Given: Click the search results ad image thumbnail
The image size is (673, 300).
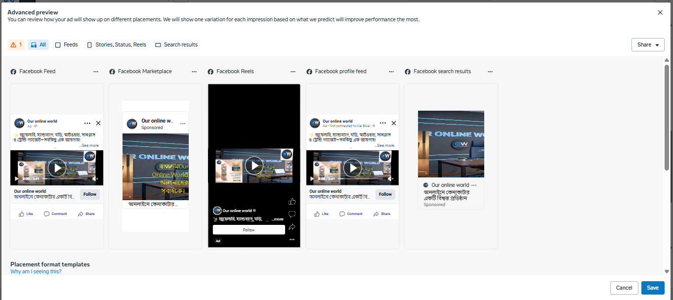Looking at the screenshot, I should [451, 144].
